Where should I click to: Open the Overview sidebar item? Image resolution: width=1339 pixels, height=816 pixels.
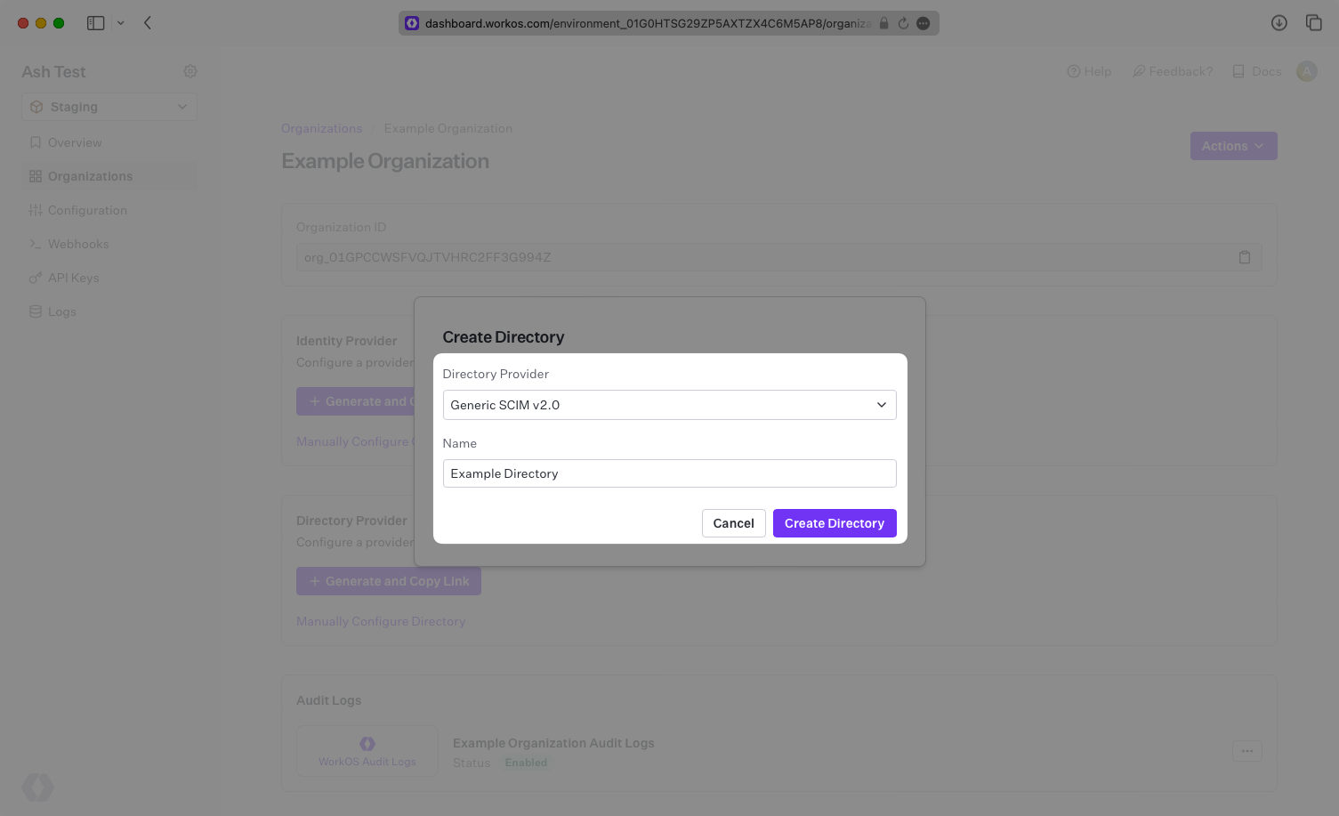coord(75,142)
